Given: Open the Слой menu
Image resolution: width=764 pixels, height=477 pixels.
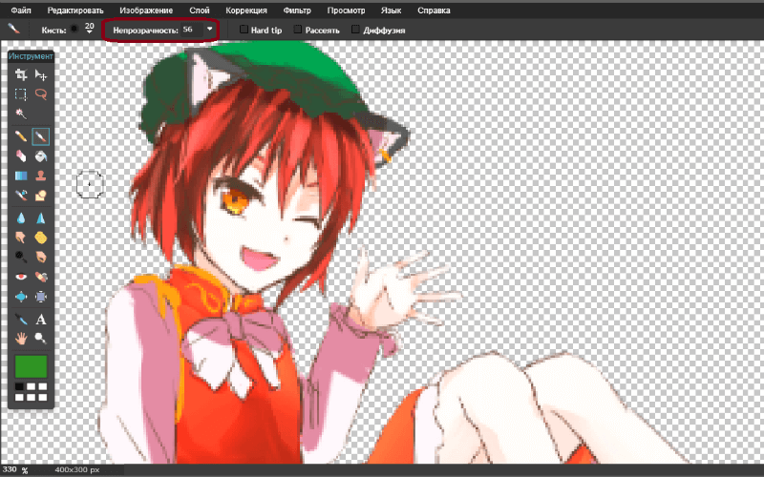Looking at the screenshot, I should tap(200, 10).
